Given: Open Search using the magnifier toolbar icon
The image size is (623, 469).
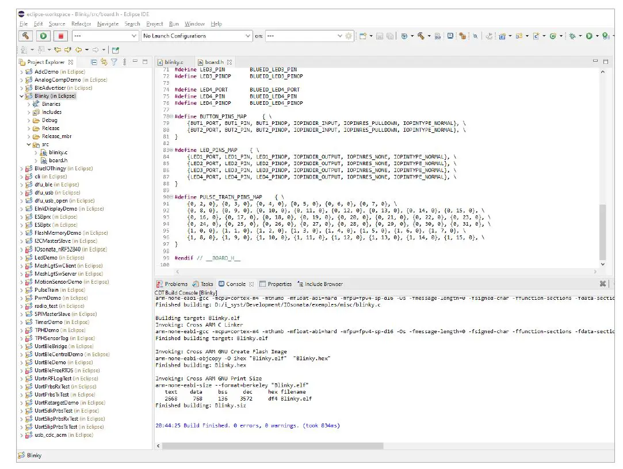Looking at the screenshot, I should 475,36.
